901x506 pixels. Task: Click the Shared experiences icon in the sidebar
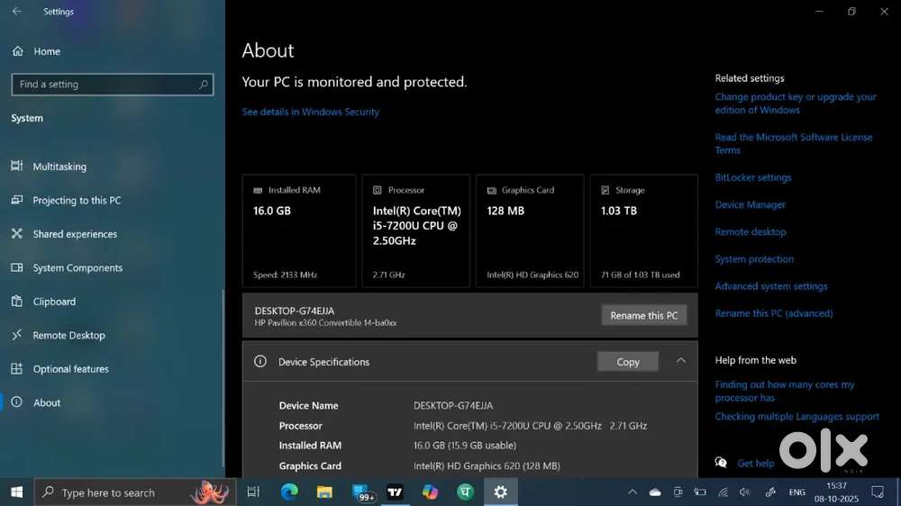(16, 233)
